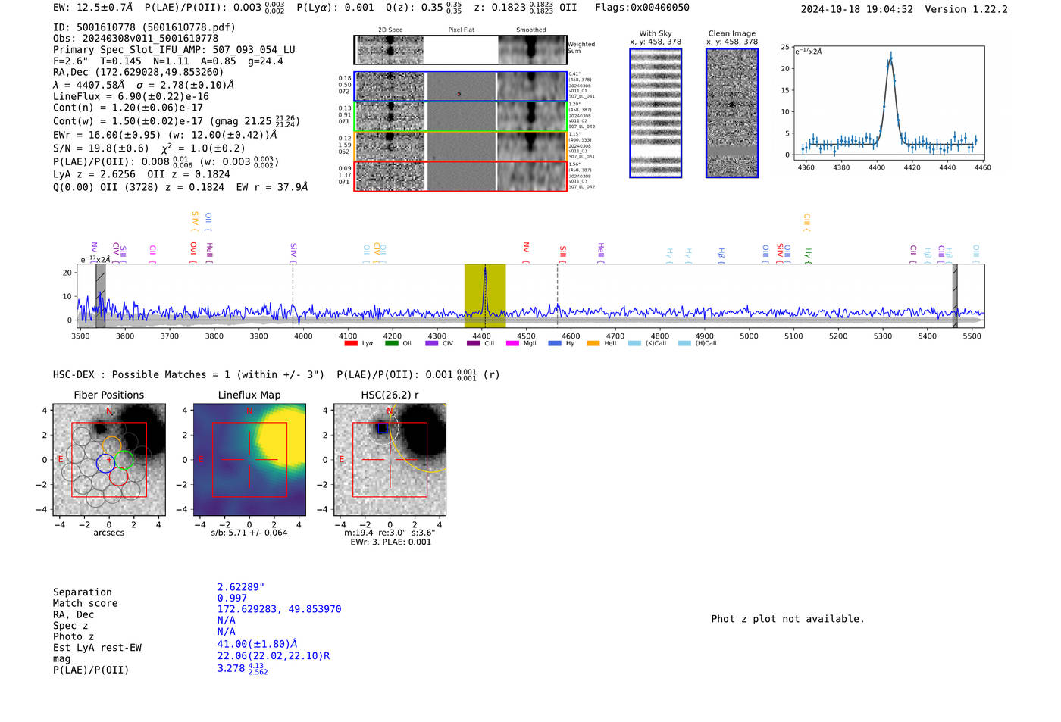This screenshot has height=722, width=1061.
Task: Click the S/N = 19.8 line
Action: 149,148
